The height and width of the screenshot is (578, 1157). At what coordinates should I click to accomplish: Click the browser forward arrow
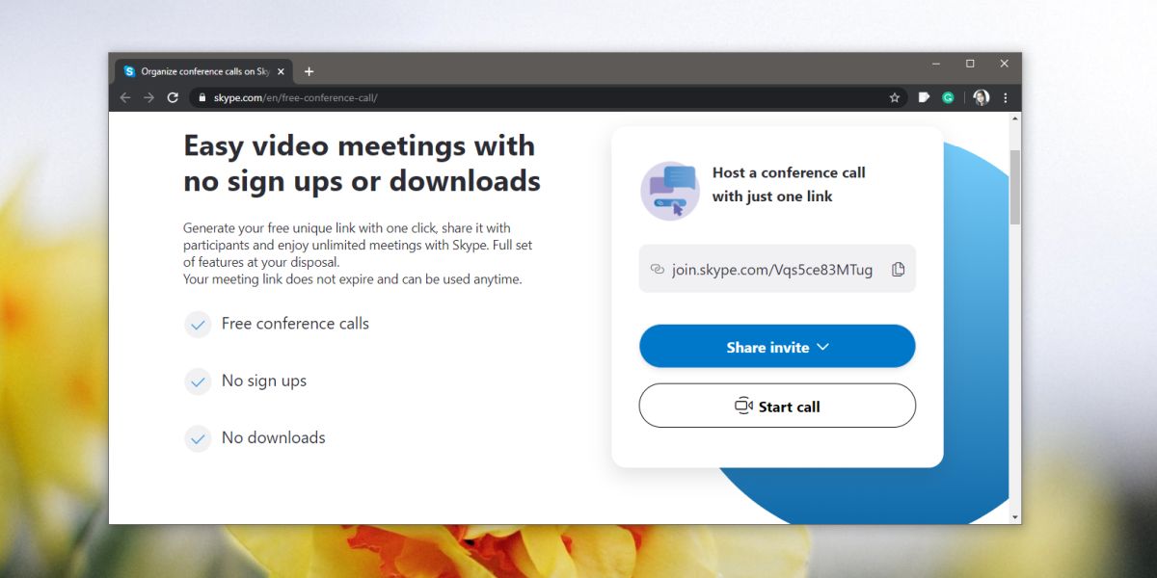point(149,97)
